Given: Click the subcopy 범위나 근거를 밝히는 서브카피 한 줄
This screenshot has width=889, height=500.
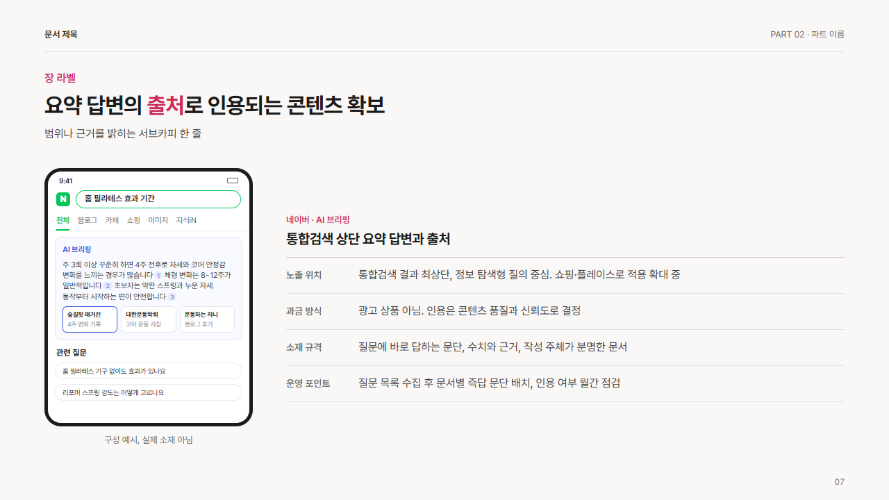Looking at the screenshot, I should (x=123, y=133).
